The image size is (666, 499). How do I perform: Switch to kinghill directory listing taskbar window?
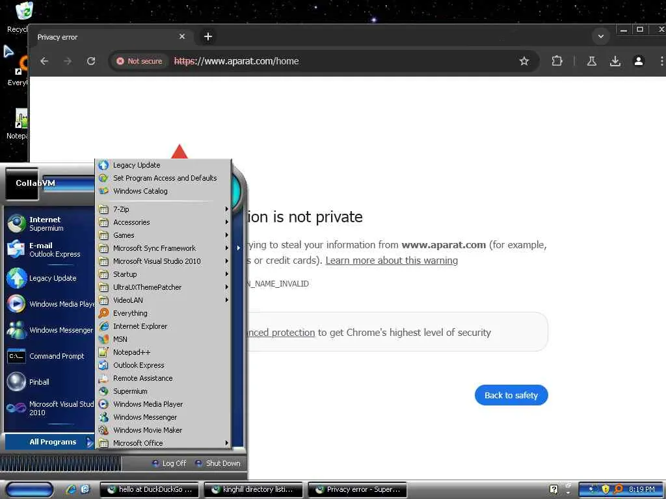253,489
